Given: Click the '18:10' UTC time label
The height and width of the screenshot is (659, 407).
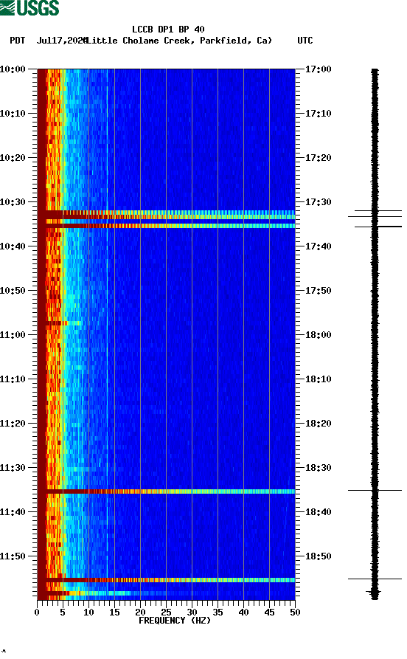Looking at the screenshot, I should coord(318,379).
